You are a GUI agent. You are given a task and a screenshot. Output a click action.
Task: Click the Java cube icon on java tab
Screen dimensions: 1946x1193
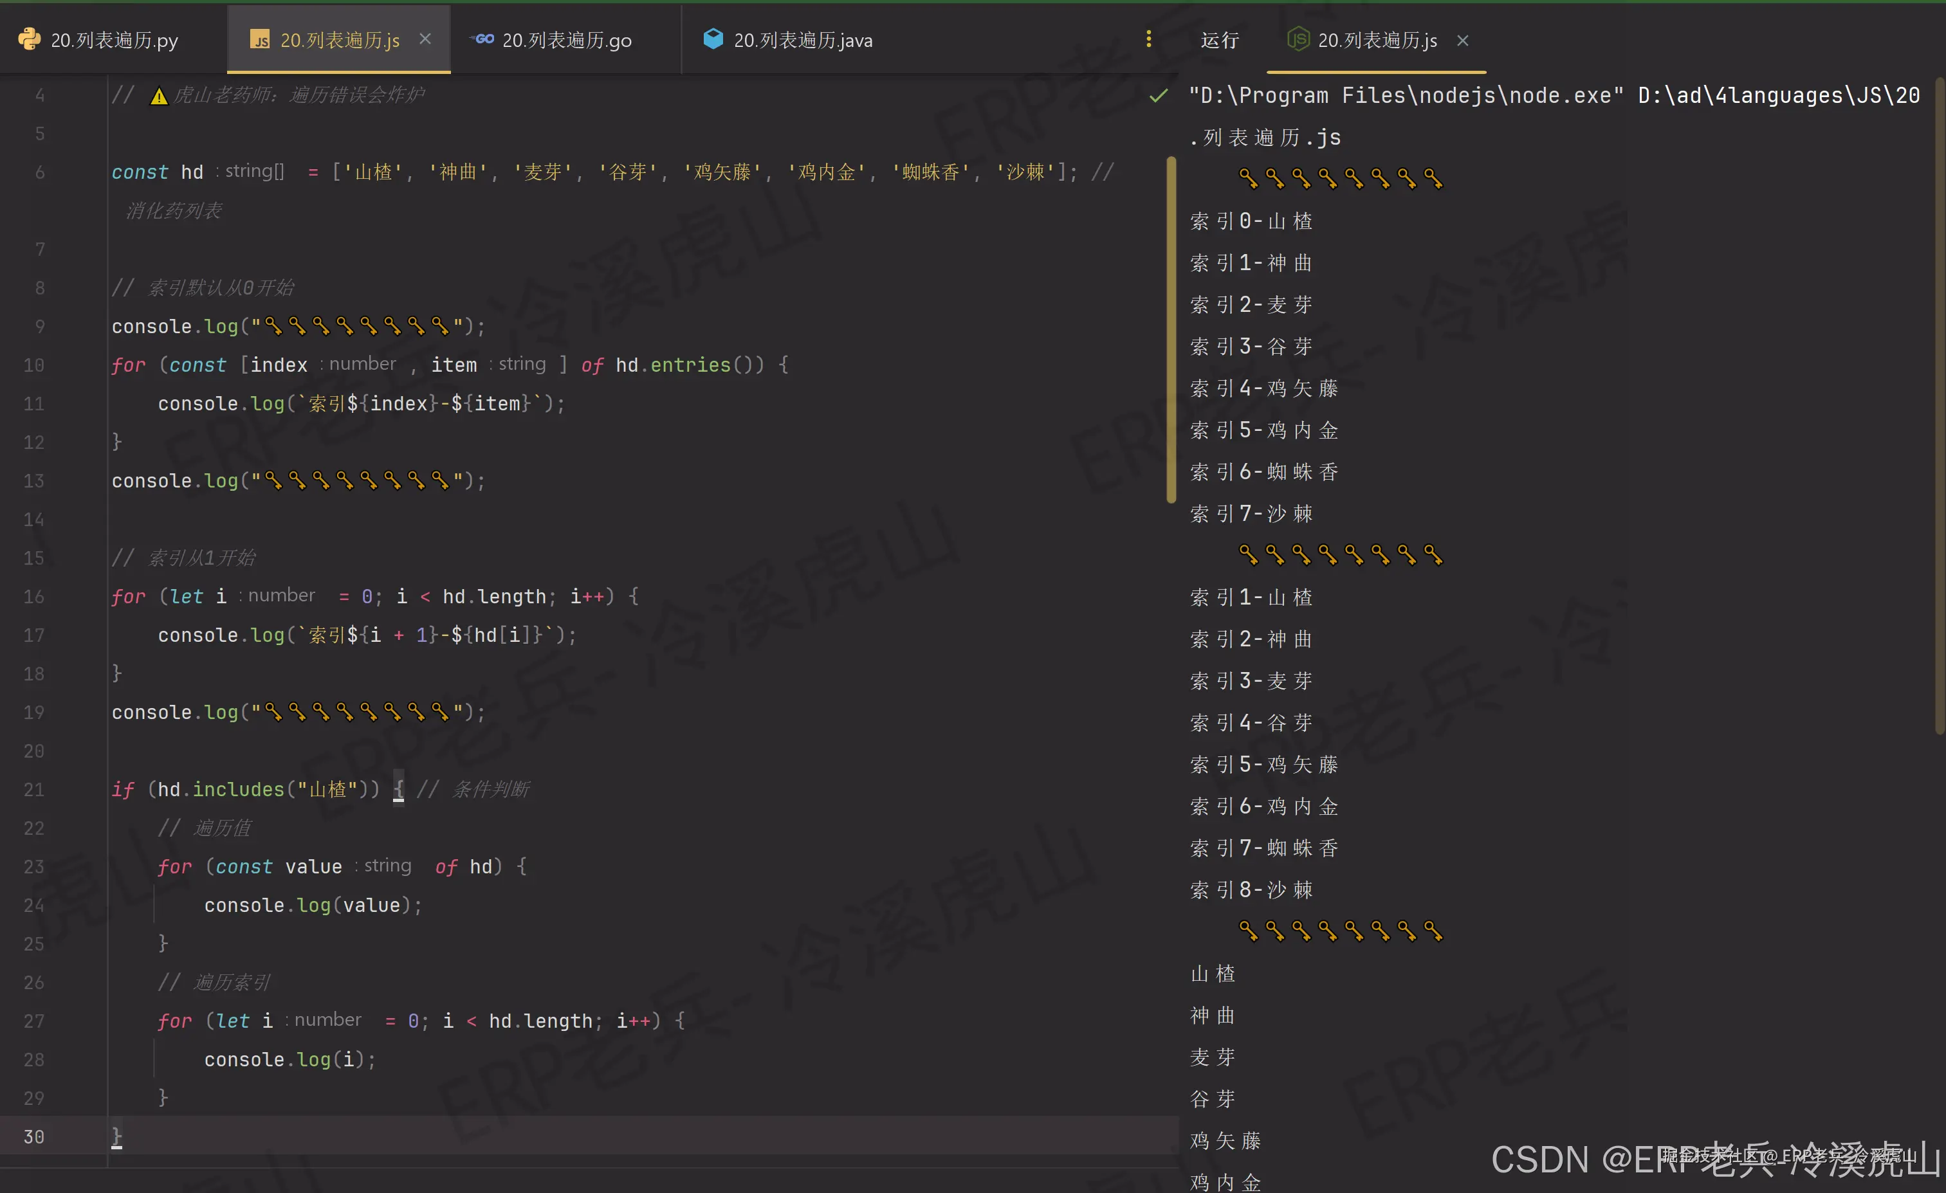click(711, 39)
